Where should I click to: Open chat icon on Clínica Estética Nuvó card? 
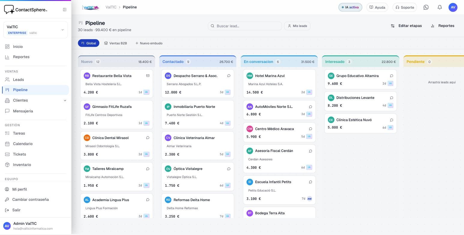pyautogui.click(x=392, y=120)
